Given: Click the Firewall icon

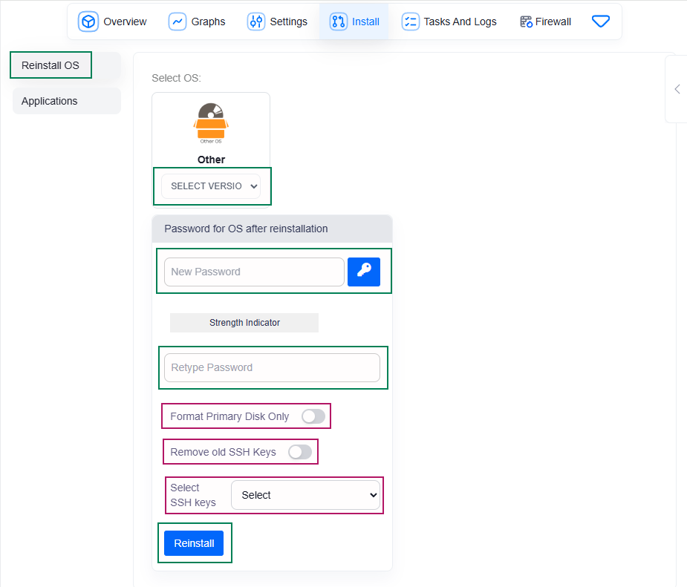Looking at the screenshot, I should pyautogui.click(x=527, y=22).
